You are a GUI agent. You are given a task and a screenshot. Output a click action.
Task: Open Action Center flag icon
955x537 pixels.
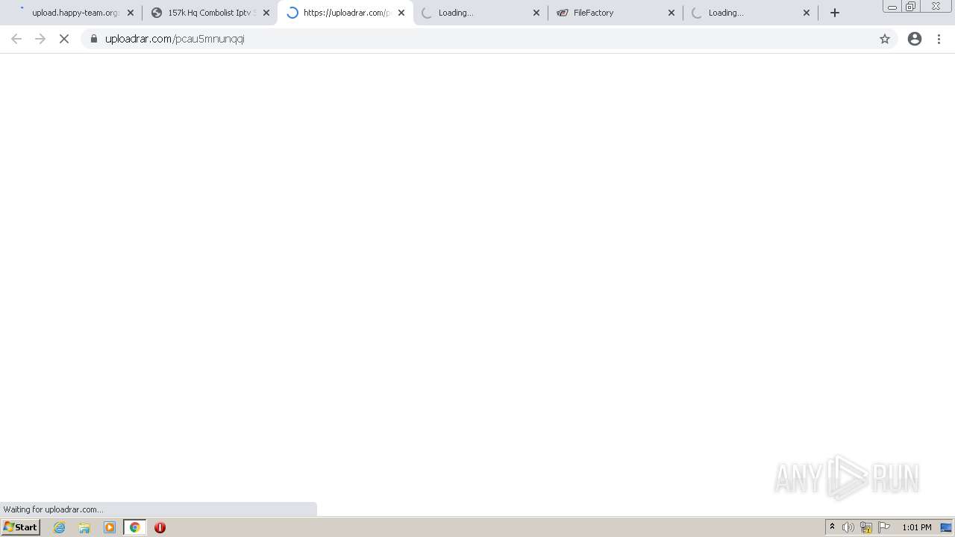pos(884,527)
